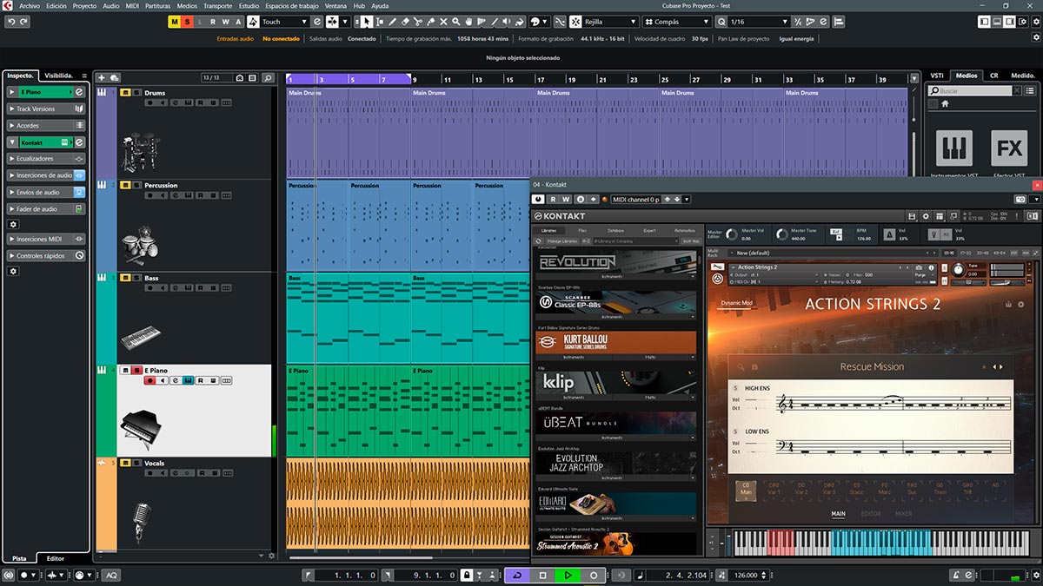This screenshot has width=1043, height=586.
Task: Stop playback with the Stop button
Action: 543,575
